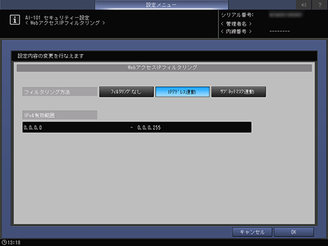Image resolution: width=328 pixels, height=246 pixels.
Task: Select フィルタリングなし filtering option
Action: (126, 92)
